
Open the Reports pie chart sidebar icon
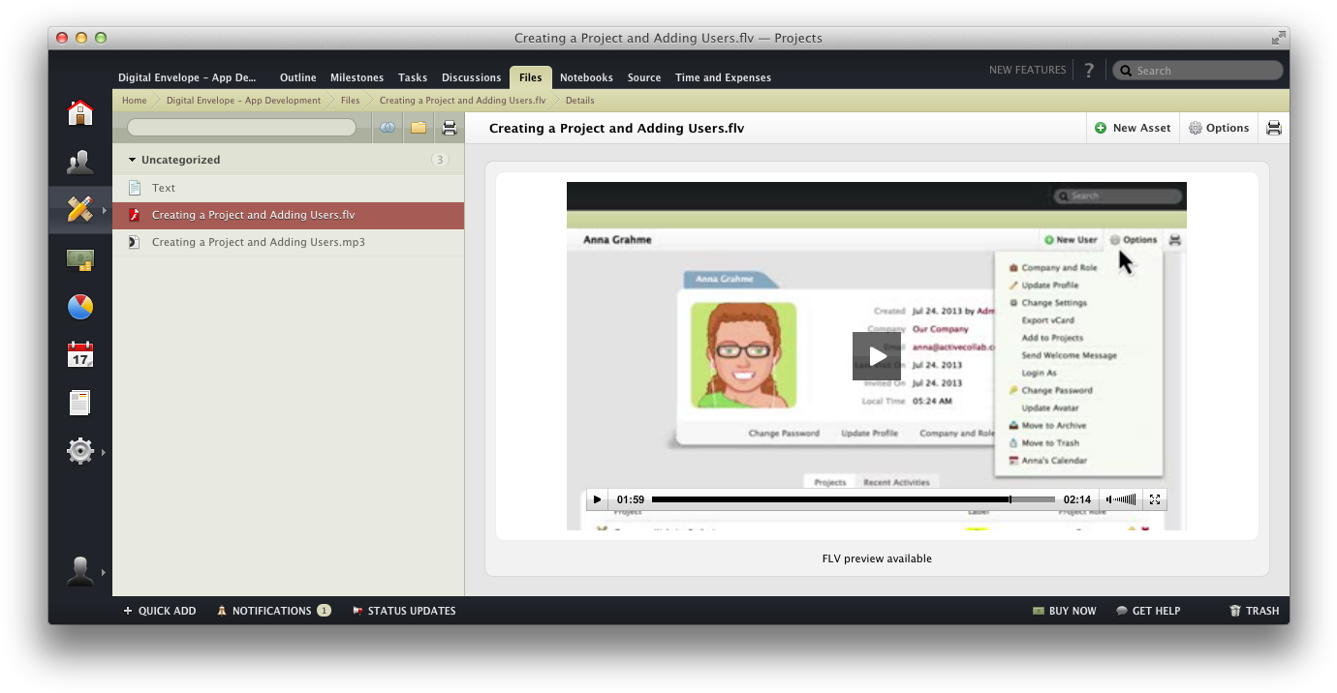point(80,307)
